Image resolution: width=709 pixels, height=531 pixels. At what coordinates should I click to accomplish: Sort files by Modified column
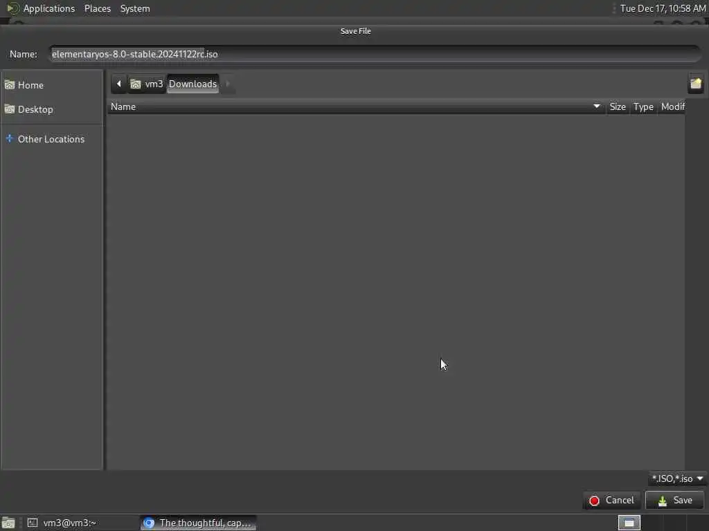coord(672,106)
